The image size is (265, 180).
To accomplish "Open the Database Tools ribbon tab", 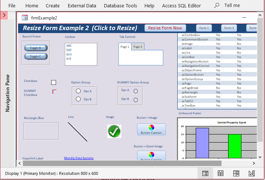I will [x=120, y=6].
